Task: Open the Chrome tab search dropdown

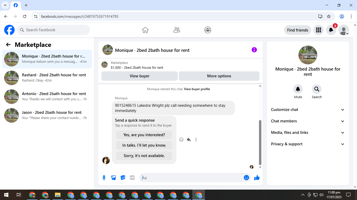Action: tap(5, 5)
